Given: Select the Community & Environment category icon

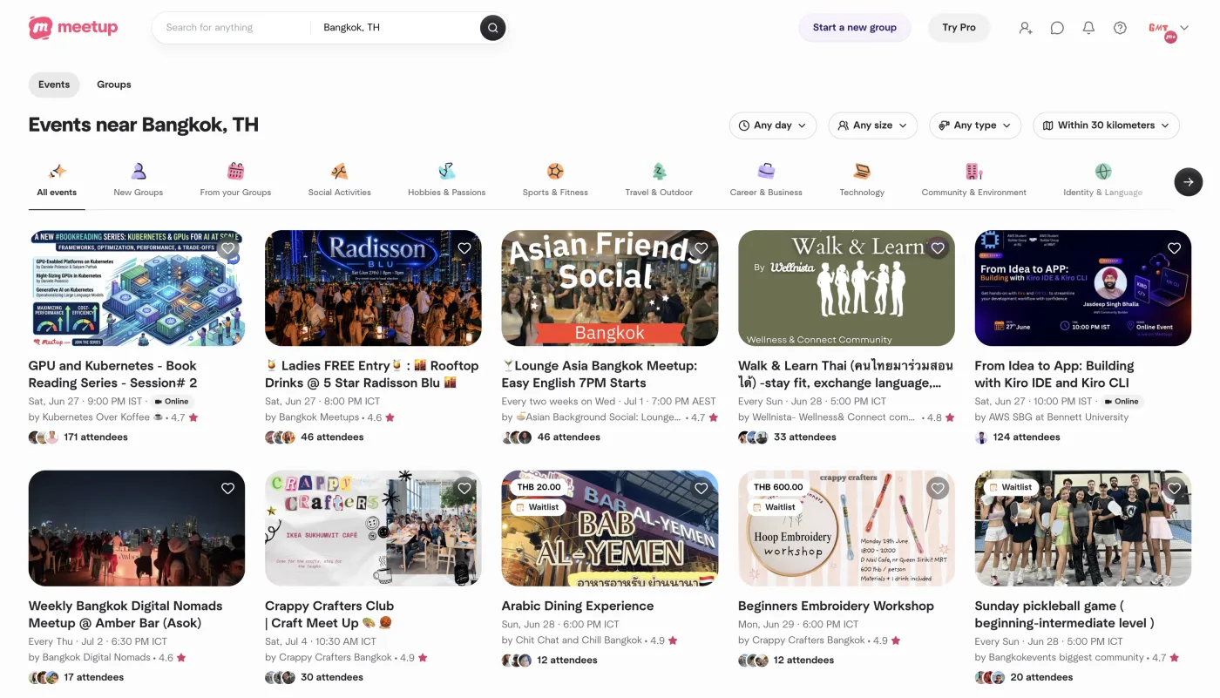Looking at the screenshot, I should (x=974, y=171).
